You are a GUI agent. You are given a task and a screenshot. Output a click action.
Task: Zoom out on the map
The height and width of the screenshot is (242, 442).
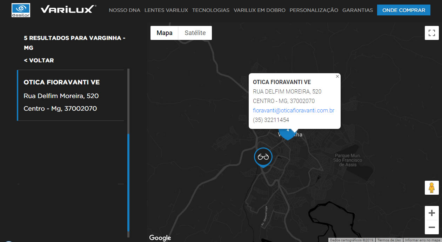432,227
